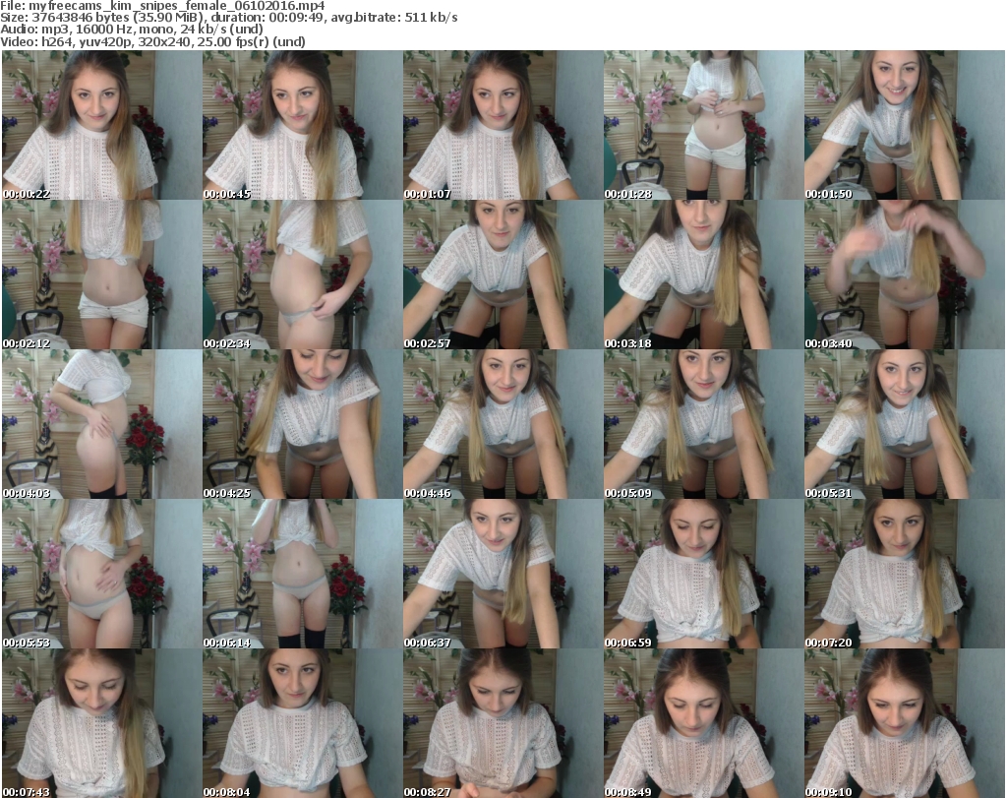Viewport: 1007px width, 798px height.
Task: Open the frame labeled 00:04:03
Action: click(102, 425)
